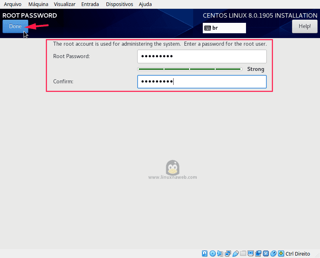Open the Ajuda menu
This screenshot has height=258, width=320.
coord(145,4)
